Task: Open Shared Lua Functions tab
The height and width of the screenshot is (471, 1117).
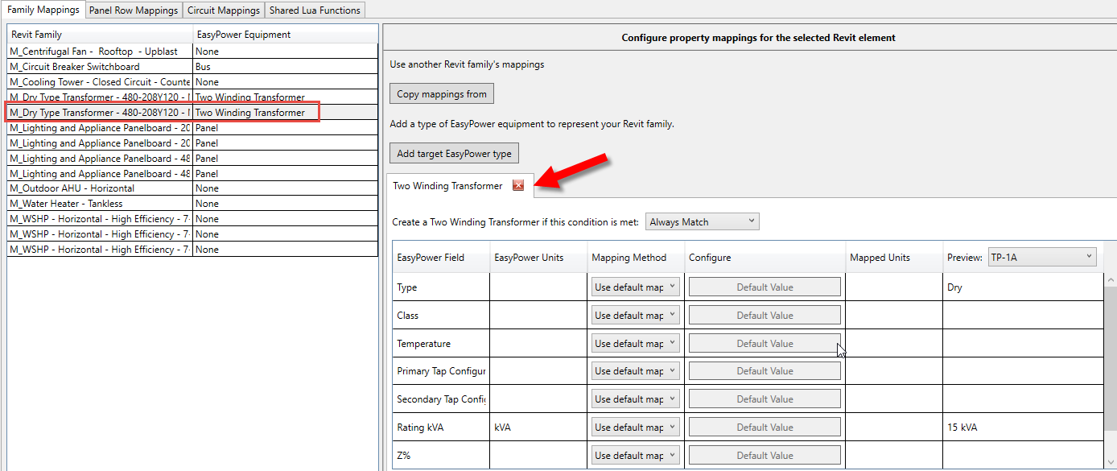Action: click(x=315, y=10)
